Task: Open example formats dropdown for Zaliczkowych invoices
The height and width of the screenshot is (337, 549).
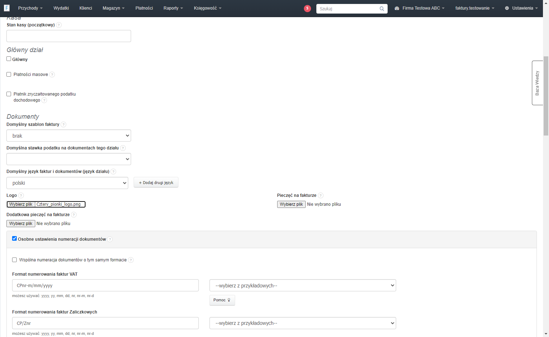Action: click(303, 323)
